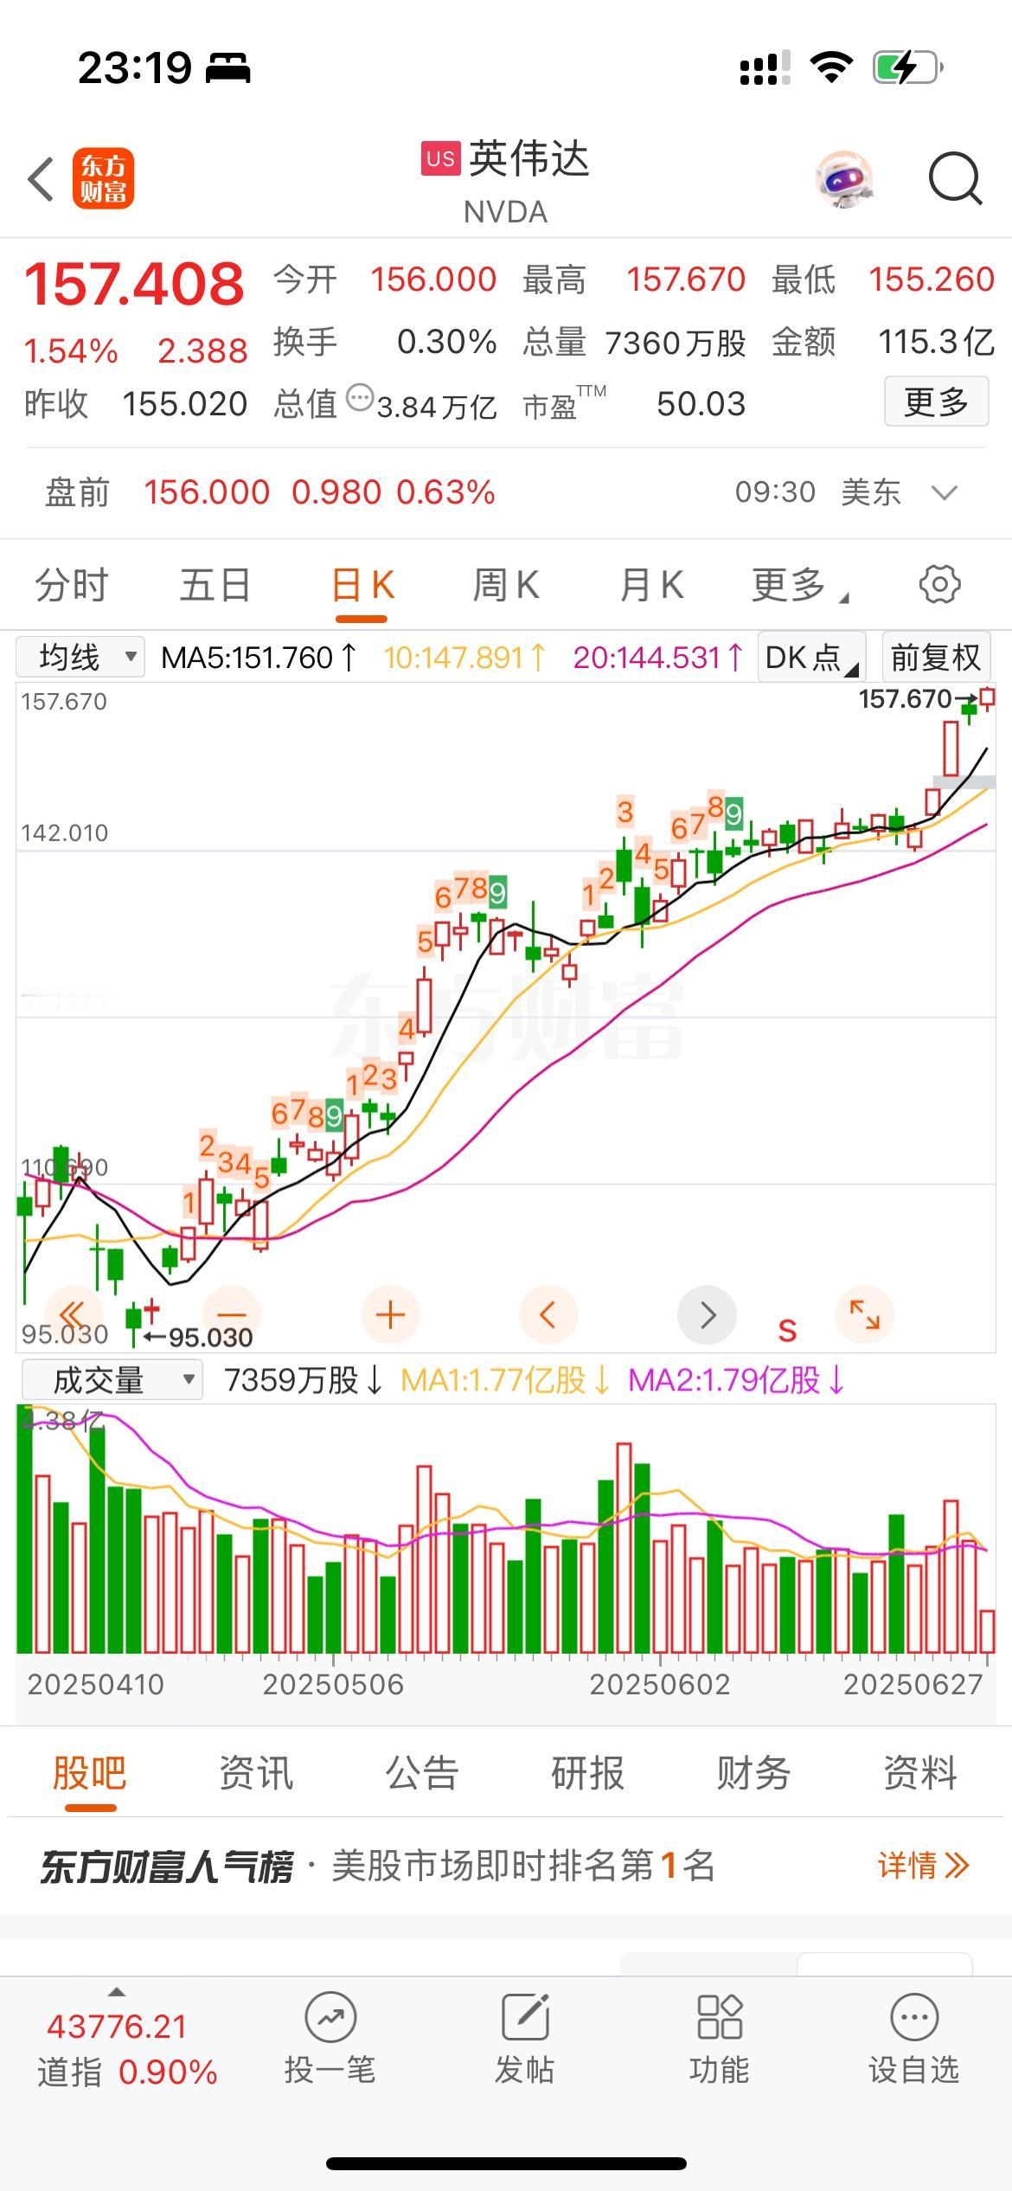This screenshot has height=2191, width=1012.
Task: Expand chart to fullscreen icon
Action: [x=864, y=1314]
